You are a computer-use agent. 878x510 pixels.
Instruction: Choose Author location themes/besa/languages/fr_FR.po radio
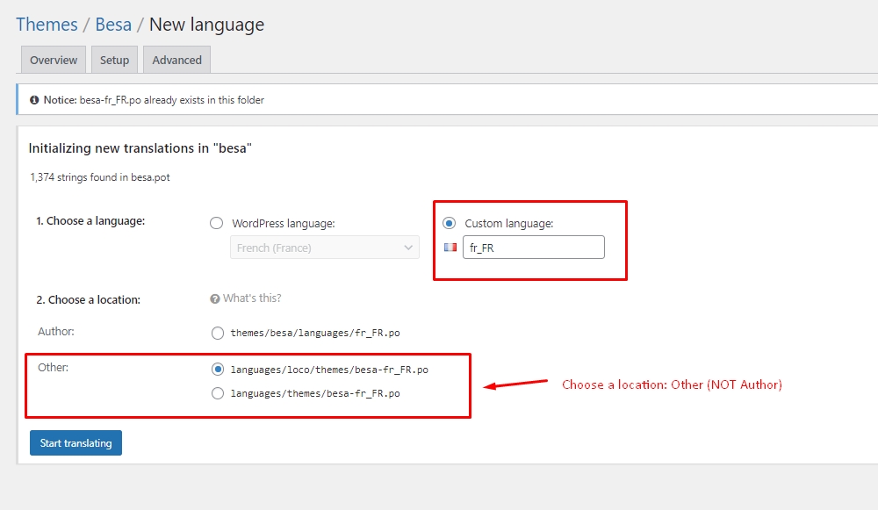(x=218, y=334)
